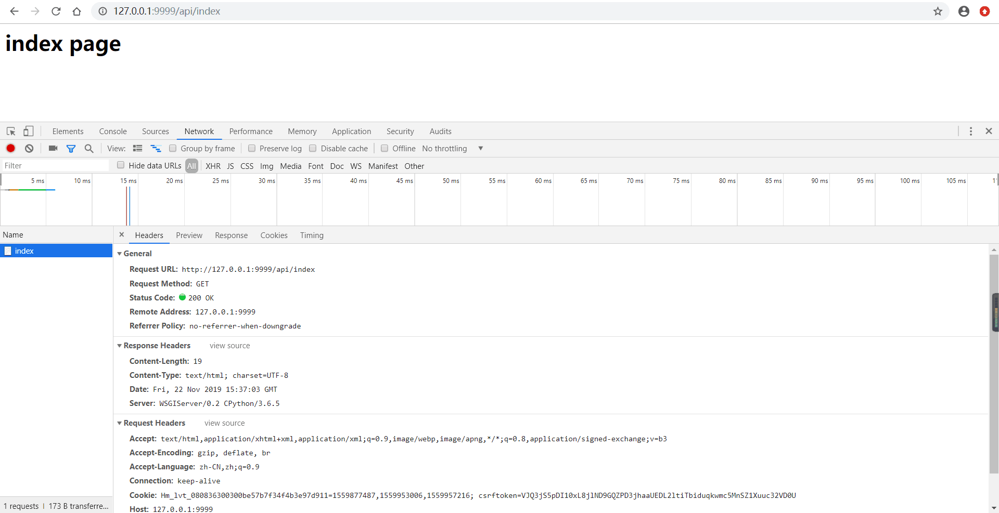Screen dimensions: 999x513
Task: Switch to large request rows view
Action: click(137, 148)
